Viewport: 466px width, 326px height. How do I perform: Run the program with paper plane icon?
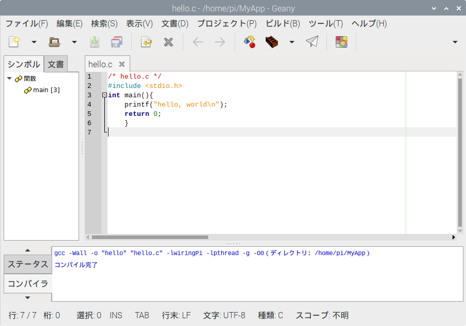312,42
